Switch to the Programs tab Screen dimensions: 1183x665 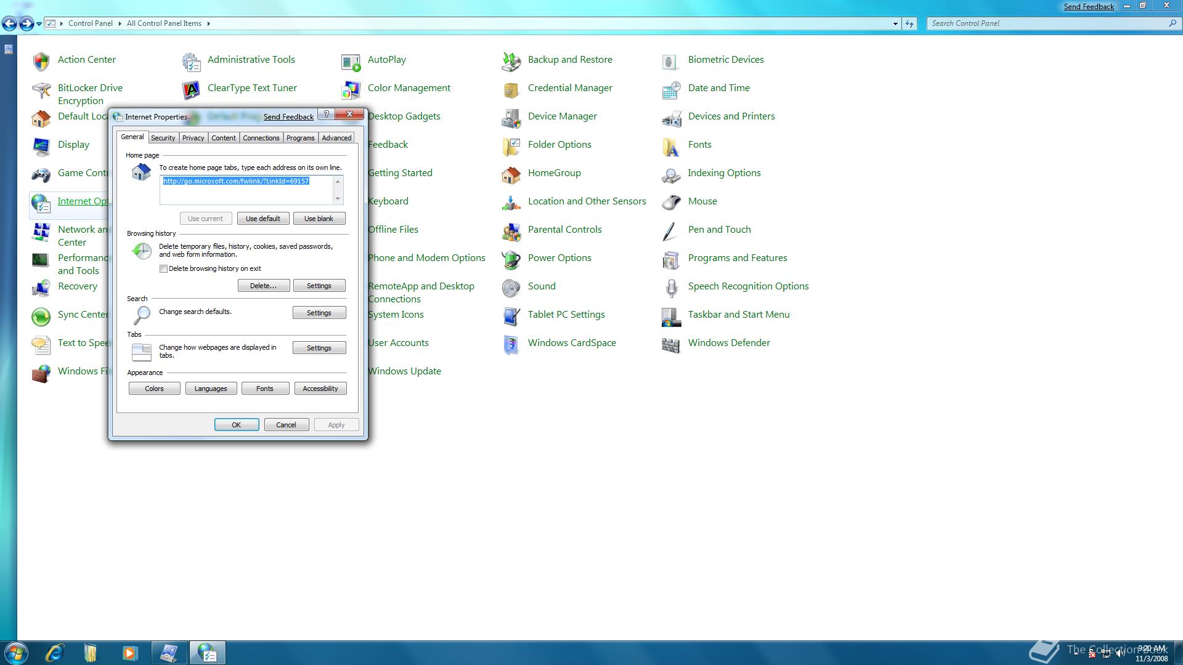click(x=301, y=138)
